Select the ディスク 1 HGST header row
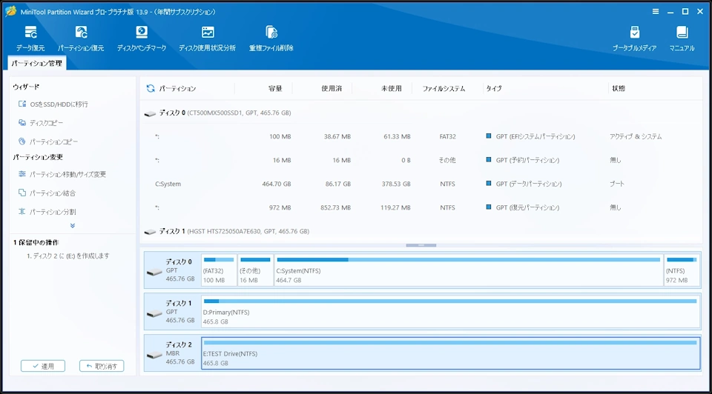 point(421,231)
